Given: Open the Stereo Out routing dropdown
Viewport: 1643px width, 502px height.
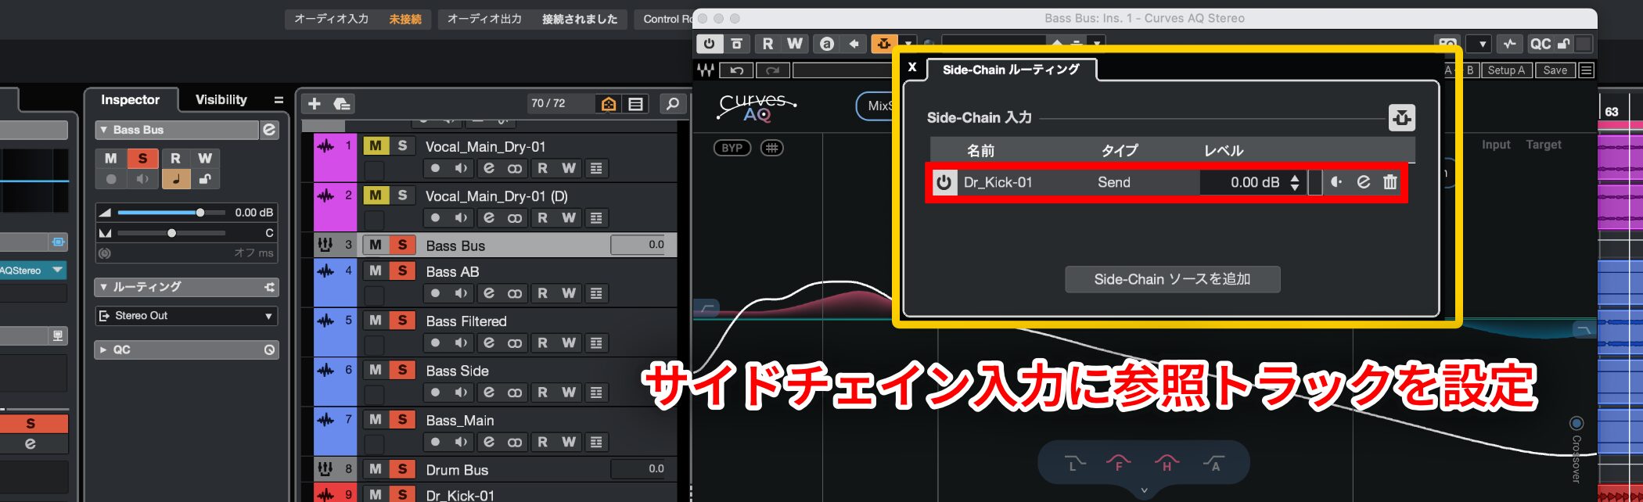Looking at the screenshot, I should pos(186,316).
